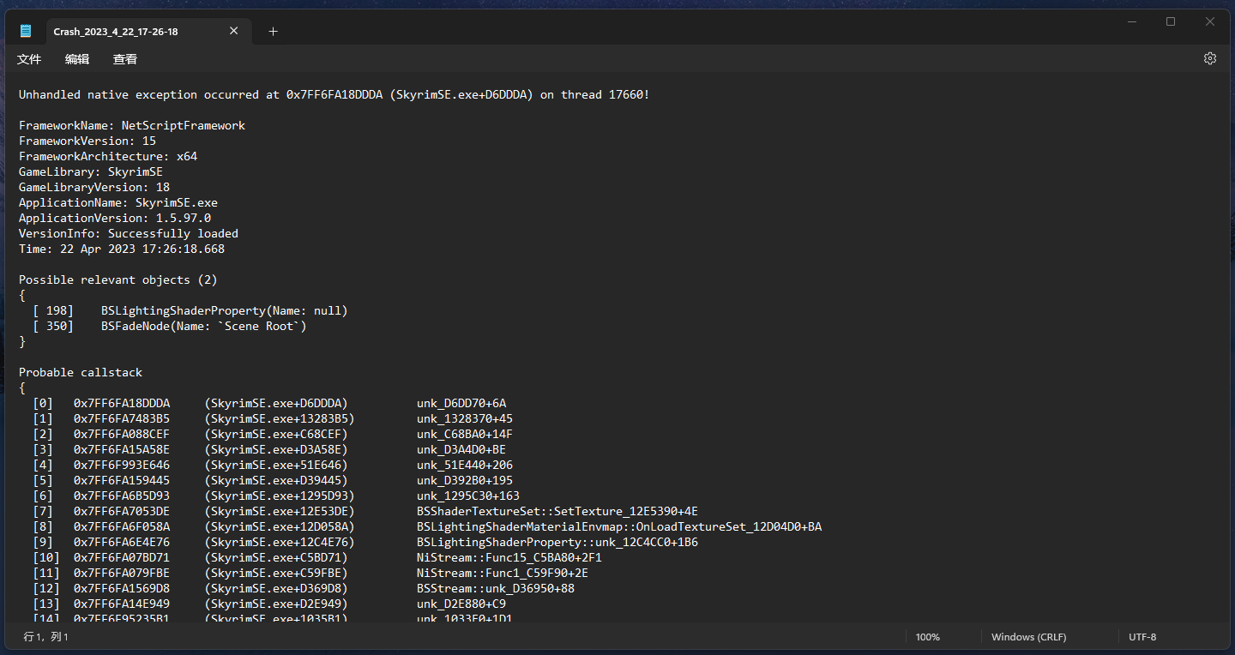Click the 'FrameworkVersion: 15' line
Screen dimensions: 1235x655
tap(87, 141)
